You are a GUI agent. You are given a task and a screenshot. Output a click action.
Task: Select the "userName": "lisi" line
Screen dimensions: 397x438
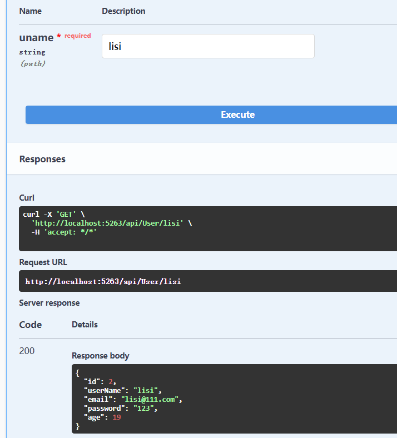[123, 391]
